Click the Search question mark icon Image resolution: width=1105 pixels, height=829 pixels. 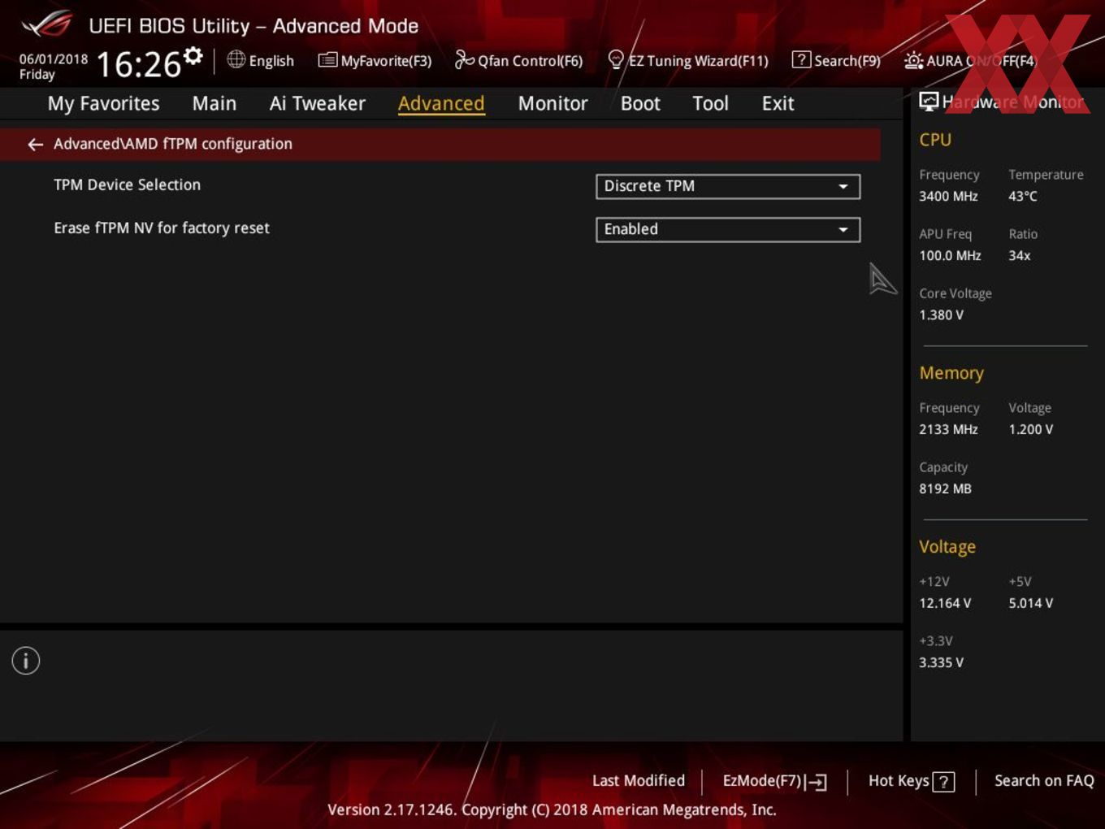tap(801, 60)
